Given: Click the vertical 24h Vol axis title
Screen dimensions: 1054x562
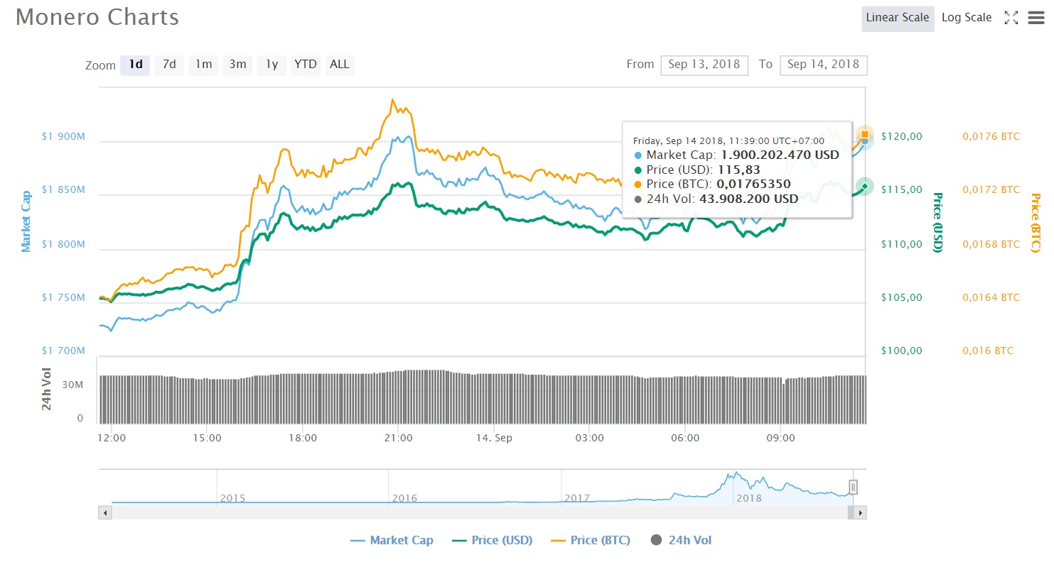Looking at the screenshot, I should click(46, 389).
